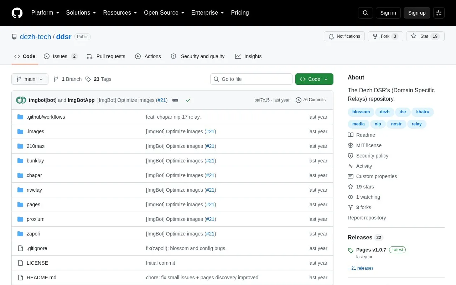Screen dimensions: 456x285
Task: Click the Pages v1.0.7 release tag icon
Action: (351, 250)
